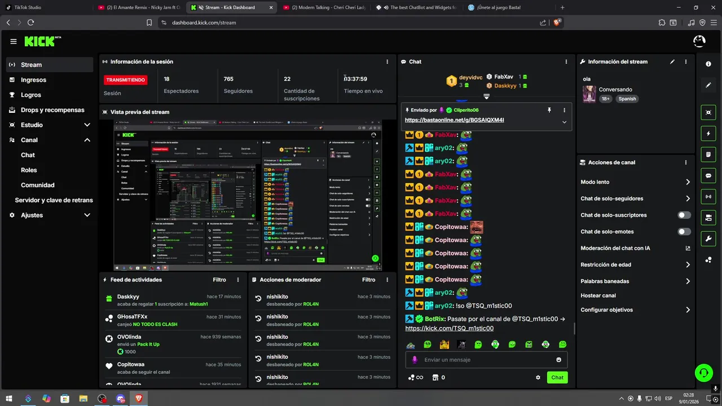Click the first quick emote below chat
The width and height of the screenshot is (722, 406).
[411, 344]
